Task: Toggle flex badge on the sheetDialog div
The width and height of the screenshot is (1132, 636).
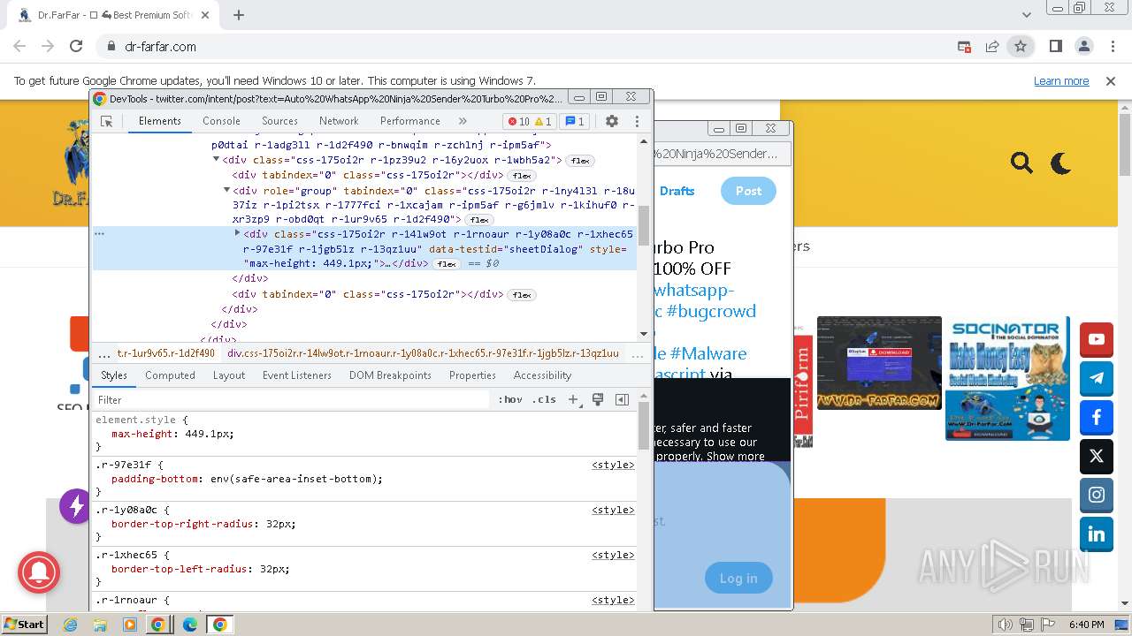Action: click(446, 263)
